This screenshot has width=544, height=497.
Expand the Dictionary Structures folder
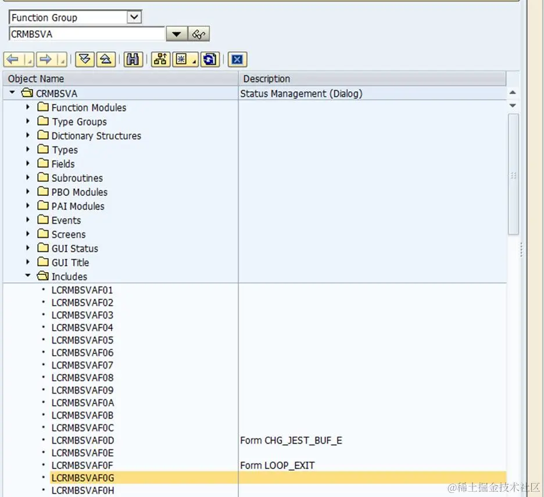click(28, 135)
